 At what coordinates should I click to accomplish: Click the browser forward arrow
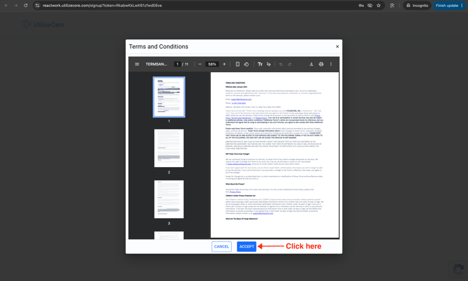coord(16,6)
